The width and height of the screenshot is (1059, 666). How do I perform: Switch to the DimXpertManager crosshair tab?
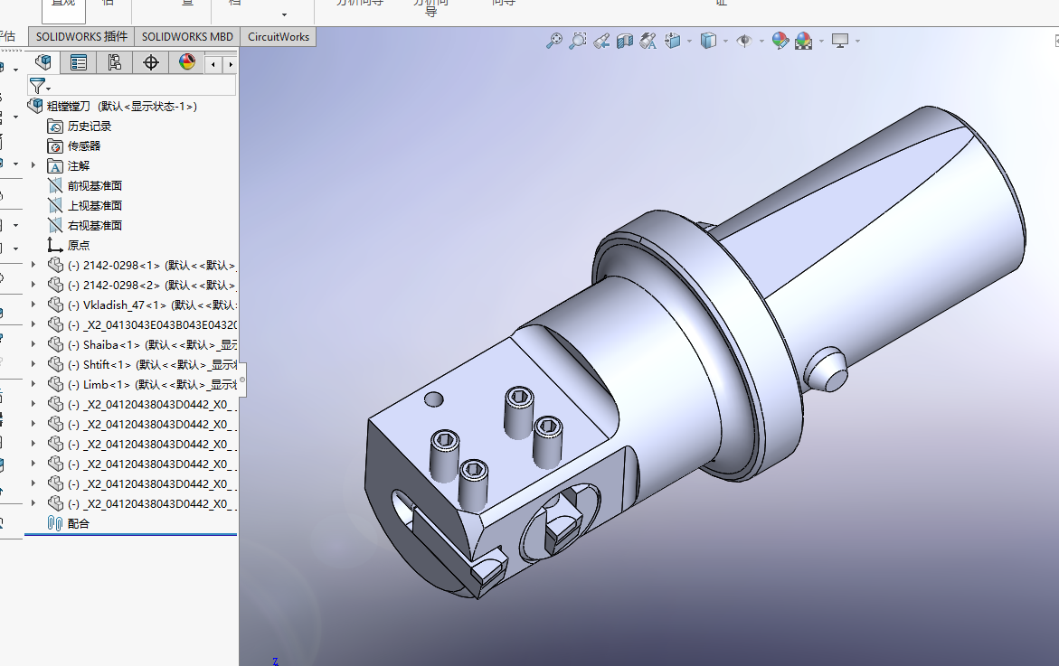(151, 62)
